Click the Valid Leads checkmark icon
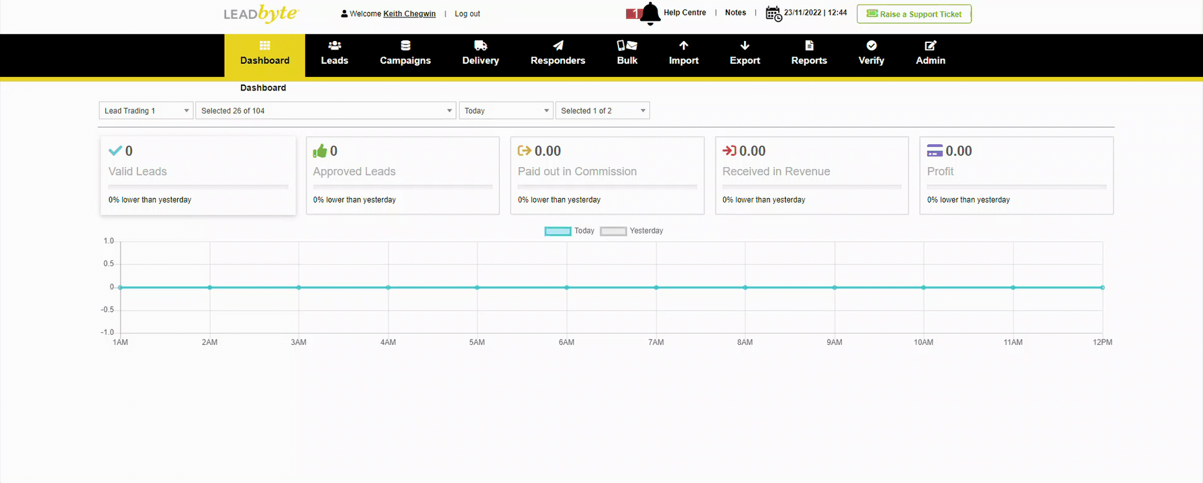 click(x=115, y=151)
